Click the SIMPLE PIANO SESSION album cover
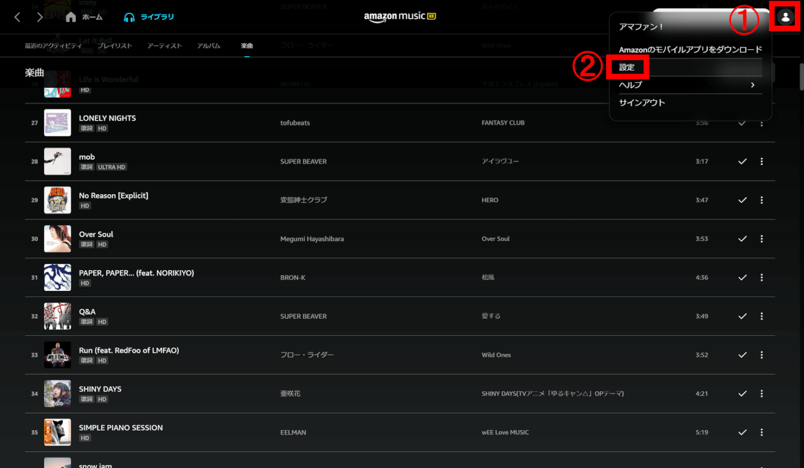The height and width of the screenshot is (468, 804). coord(57,432)
